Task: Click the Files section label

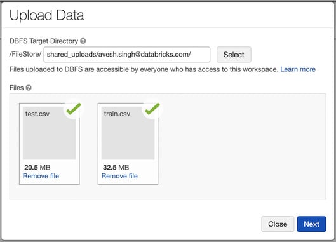Action: click(17, 88)
